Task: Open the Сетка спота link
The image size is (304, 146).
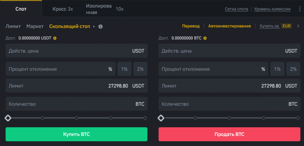Action: click(x=236, y=9)
